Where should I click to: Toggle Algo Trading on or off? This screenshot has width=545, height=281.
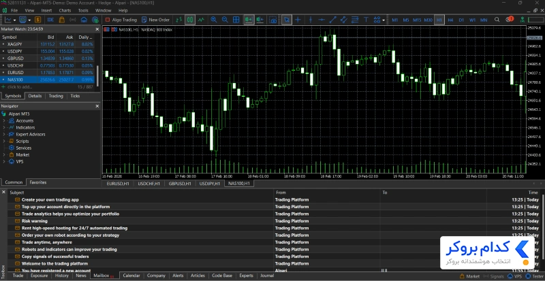click(x=121, y=20)
